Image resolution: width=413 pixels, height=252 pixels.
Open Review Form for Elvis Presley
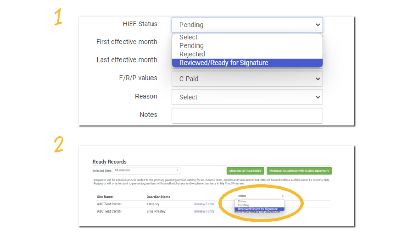[204, 211]
